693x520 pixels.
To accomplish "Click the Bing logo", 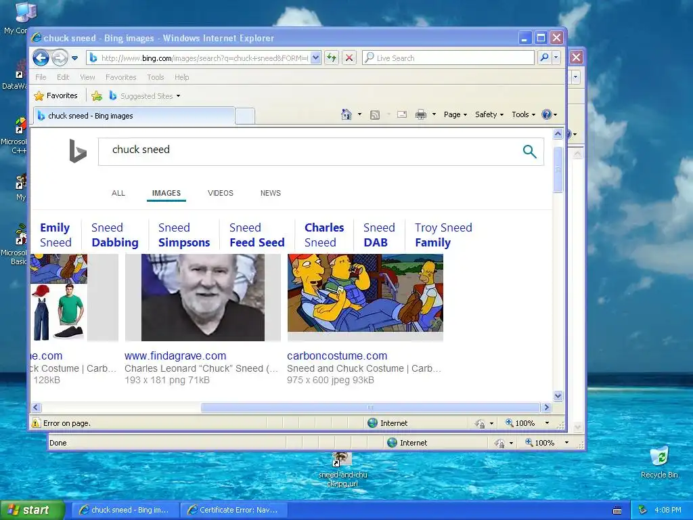I will pyautogui.click(x=78, y=151).
